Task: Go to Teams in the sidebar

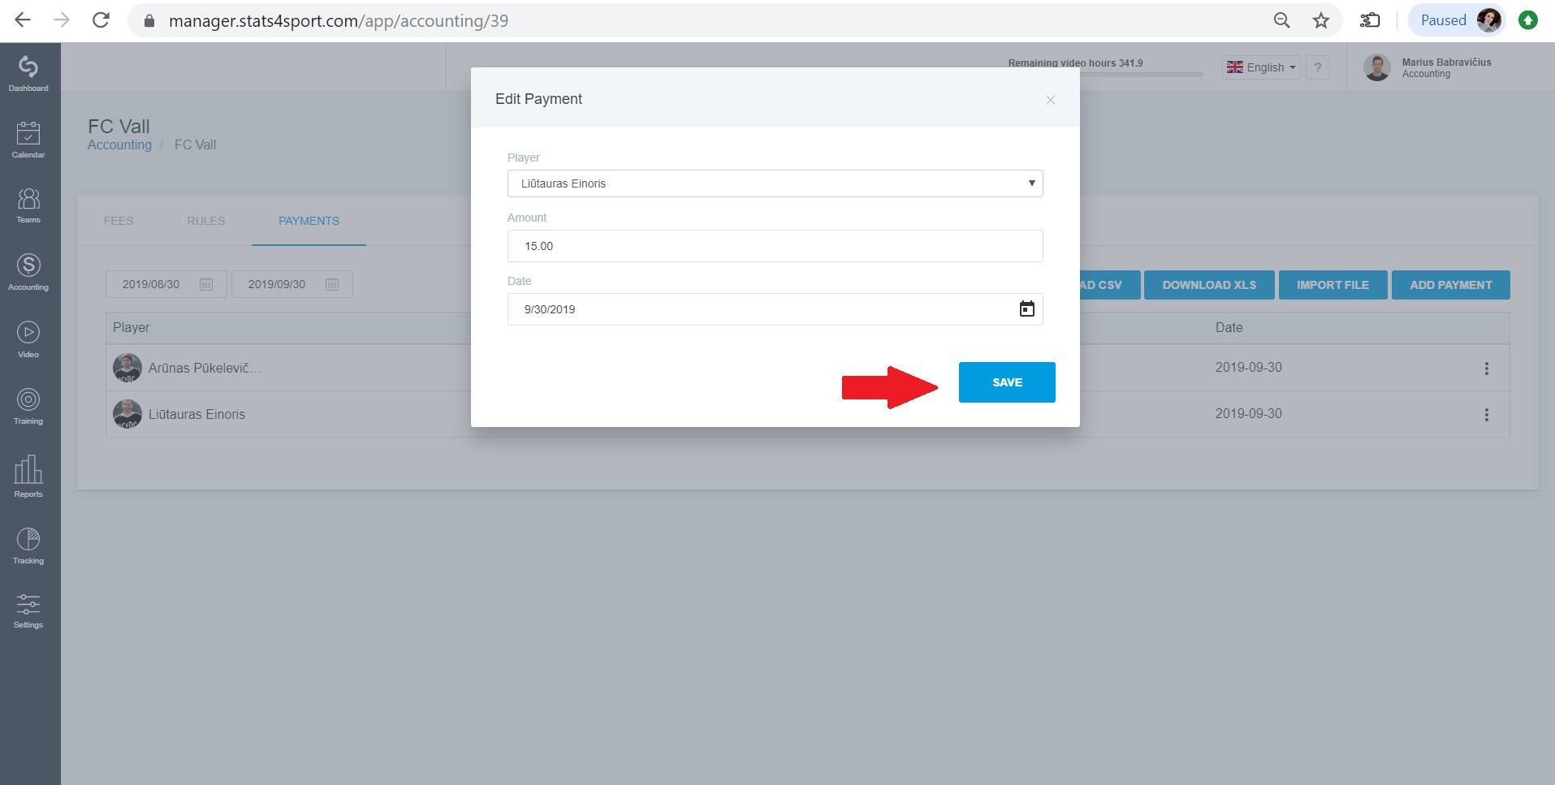Action: pos(28,205)
